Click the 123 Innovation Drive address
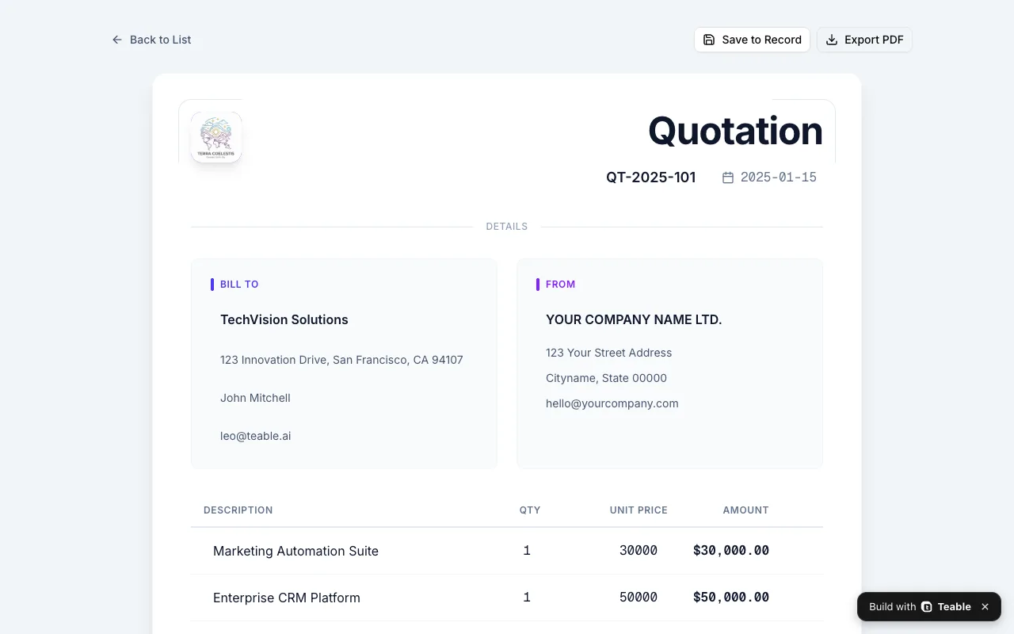1014x634 pixels. tap(341, 360)
